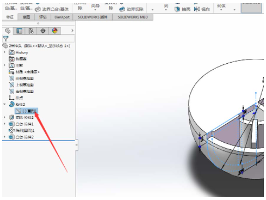Select the 抽壳 shell tool
This screenshot has width=266, height=200.
[182, 9]
